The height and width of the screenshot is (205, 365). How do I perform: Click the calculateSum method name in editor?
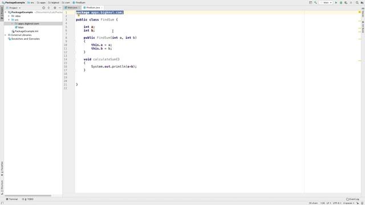pos(104,59)
